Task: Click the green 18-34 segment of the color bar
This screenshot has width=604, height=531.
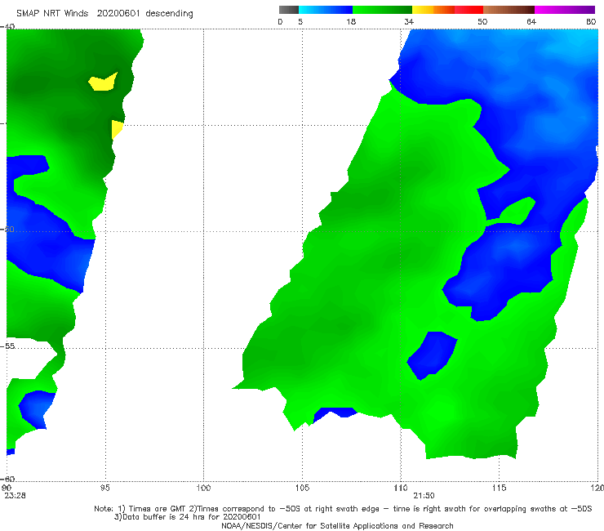Action: (x=382, y=10)
